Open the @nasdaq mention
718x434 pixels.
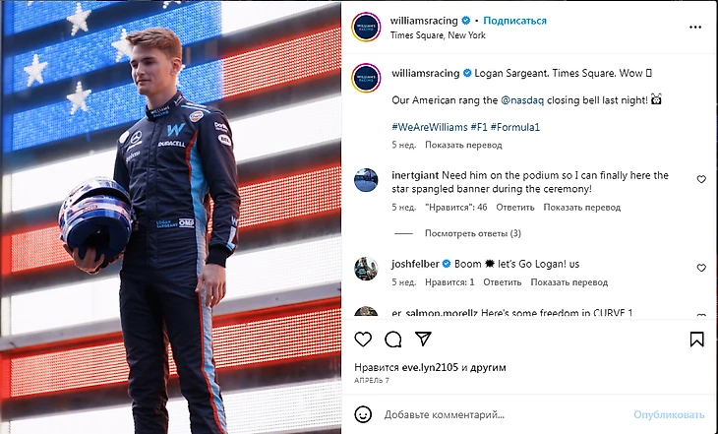click(x=522, y=100)
